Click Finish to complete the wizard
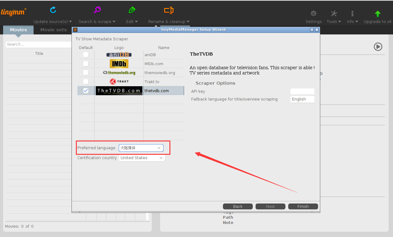The width and height of the screenshot is (393, 237). (303, 207)
